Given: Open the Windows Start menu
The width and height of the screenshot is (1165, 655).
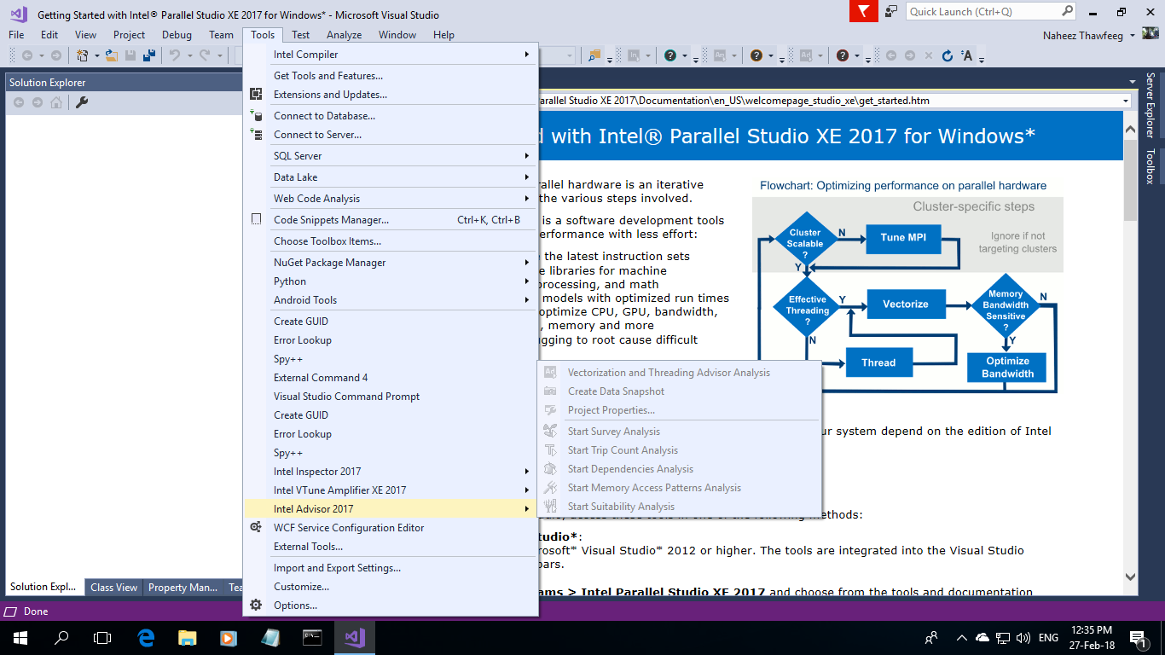Looking at the screenshot, I should pos(20,637).
